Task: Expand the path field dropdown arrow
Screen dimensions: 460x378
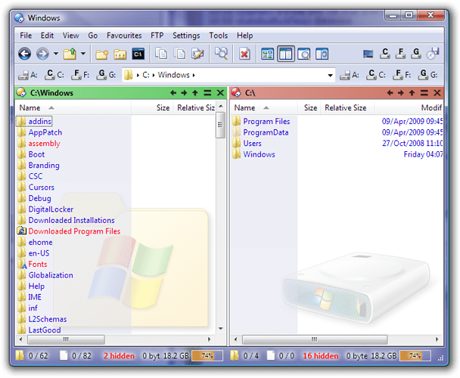Action: coord(330,75)
